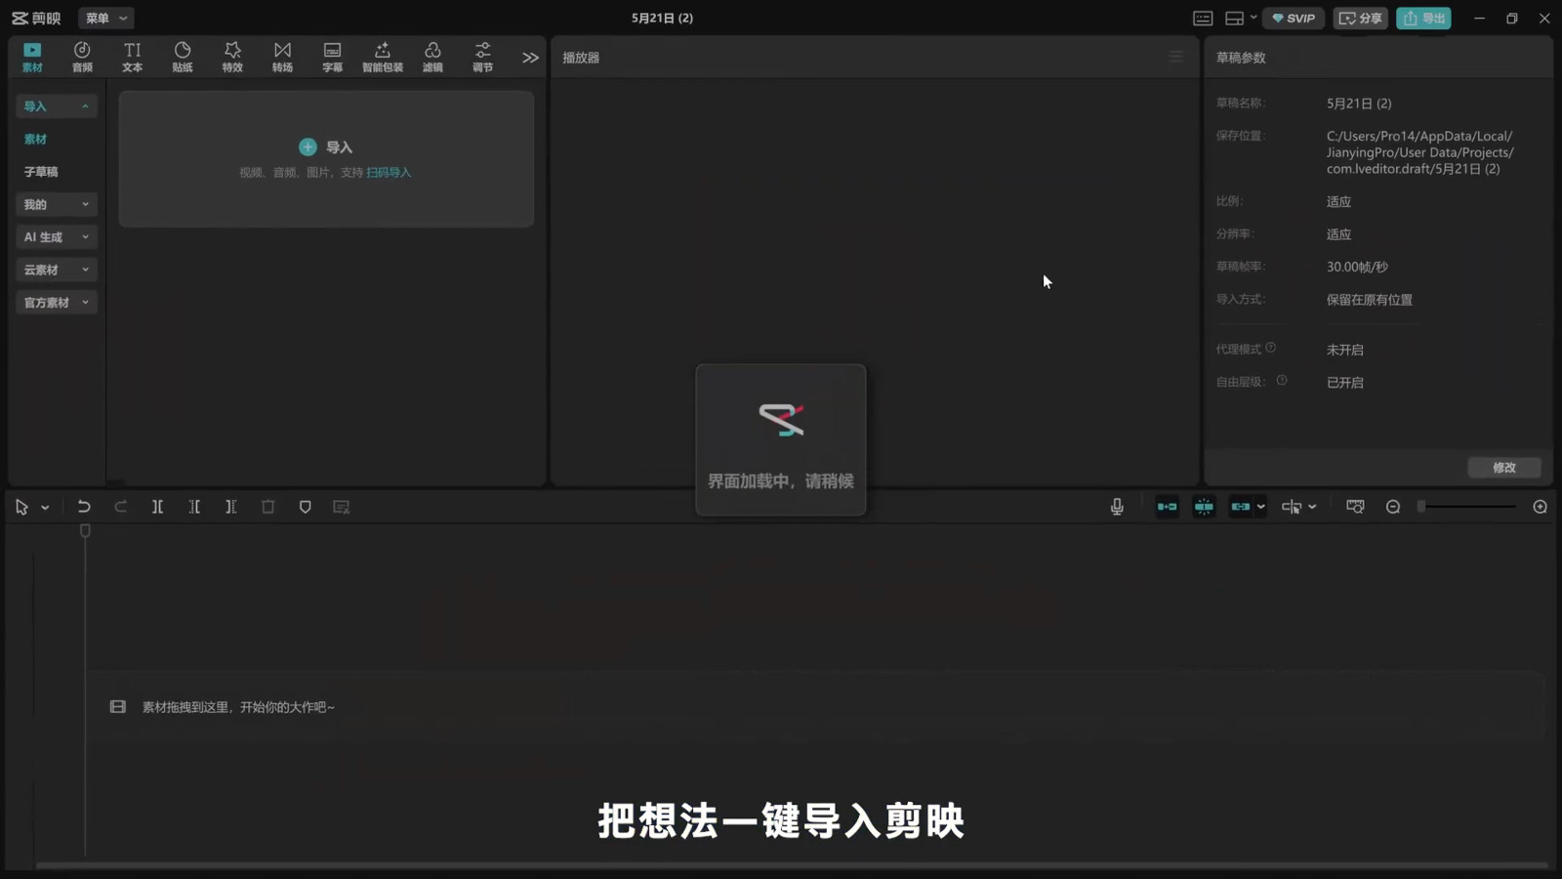Click the microphone record icon
This screenshot has height=879, width=1562.
(1117, 507)
